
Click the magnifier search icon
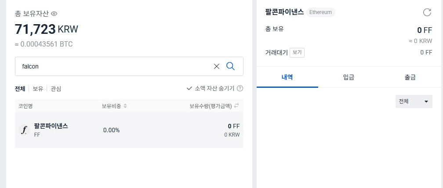231,66
